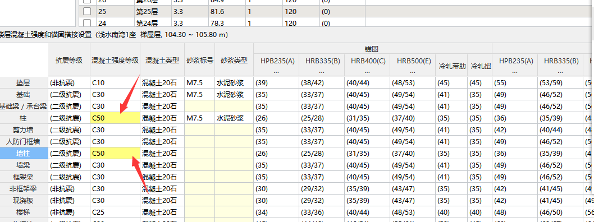Screen dimensions: 594x222
Task: Click (非抗震) seismic cell in 垫层 row
Action: point(69,83)
